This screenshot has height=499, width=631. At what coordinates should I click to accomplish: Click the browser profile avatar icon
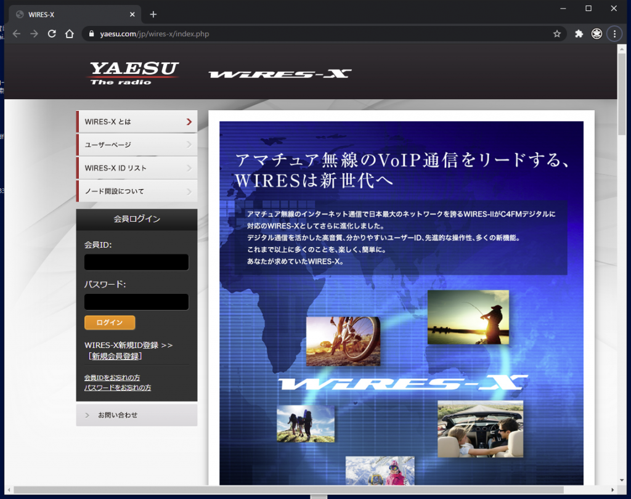click(x=596, y=34)
